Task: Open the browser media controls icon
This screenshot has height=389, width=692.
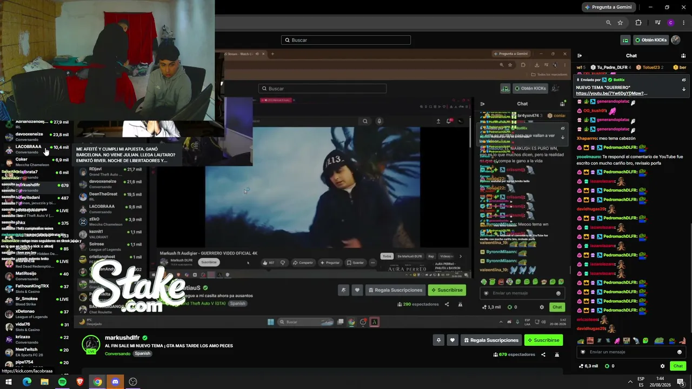Action: [x=657, y=23]
